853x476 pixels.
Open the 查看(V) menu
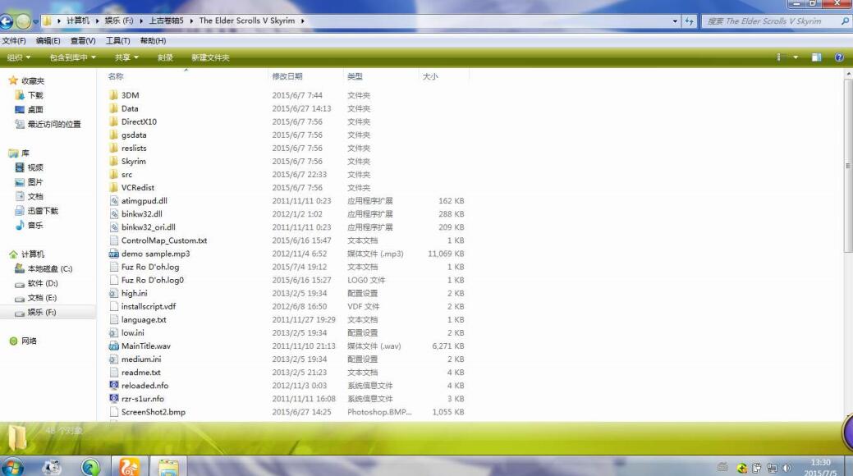[83, 41]
